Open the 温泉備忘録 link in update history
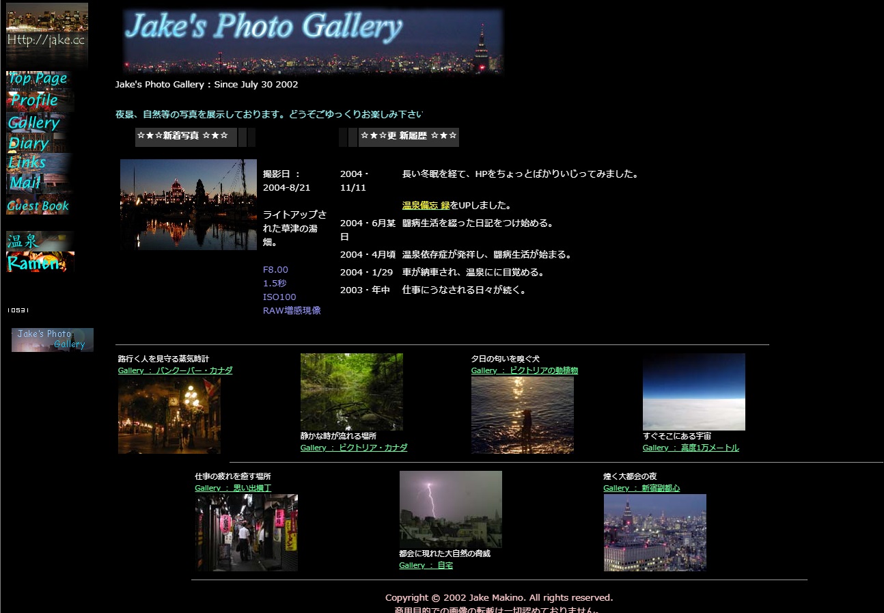884x613 pixels. click(x=426, y=205)
